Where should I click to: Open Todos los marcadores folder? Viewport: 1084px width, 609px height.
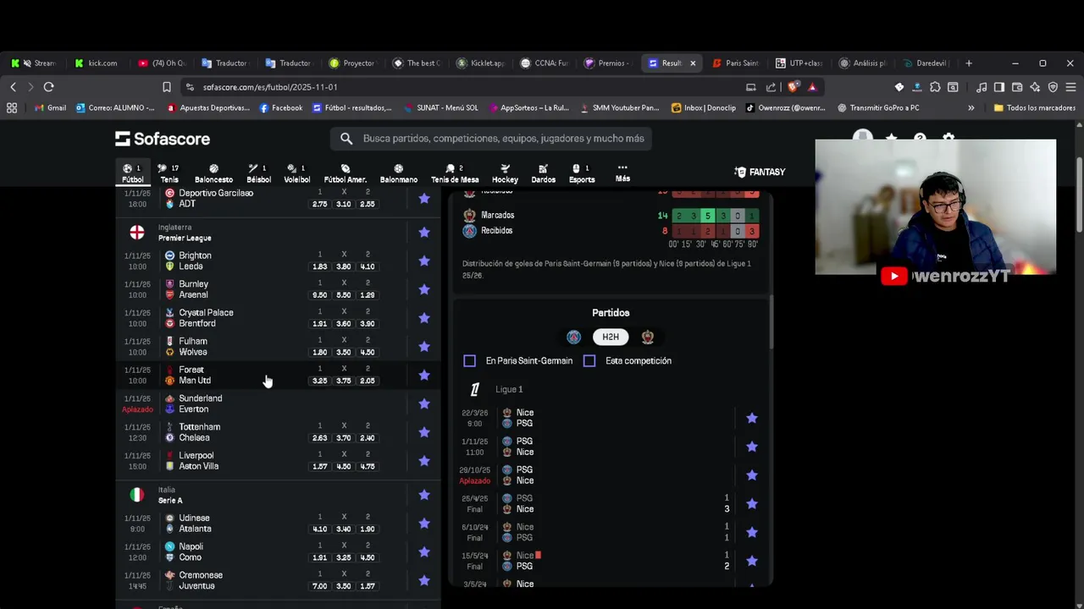1034,108
